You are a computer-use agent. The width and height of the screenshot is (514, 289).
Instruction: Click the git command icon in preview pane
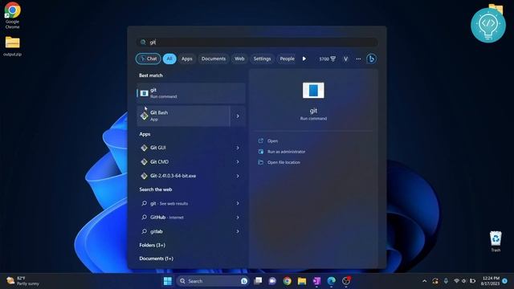tap(313, 90)
